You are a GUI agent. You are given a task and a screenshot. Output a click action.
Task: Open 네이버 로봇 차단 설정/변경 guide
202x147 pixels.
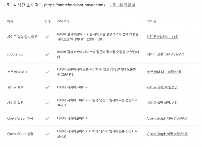[x=166, y=54]
